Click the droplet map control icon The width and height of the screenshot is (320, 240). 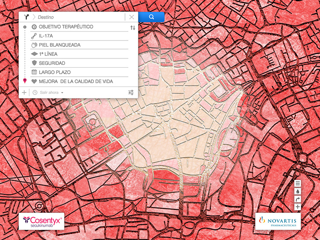coord(297,191)
